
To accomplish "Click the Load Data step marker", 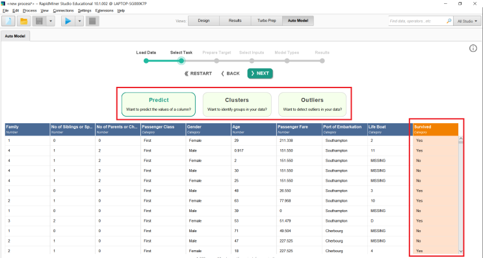I will point(146,61).
